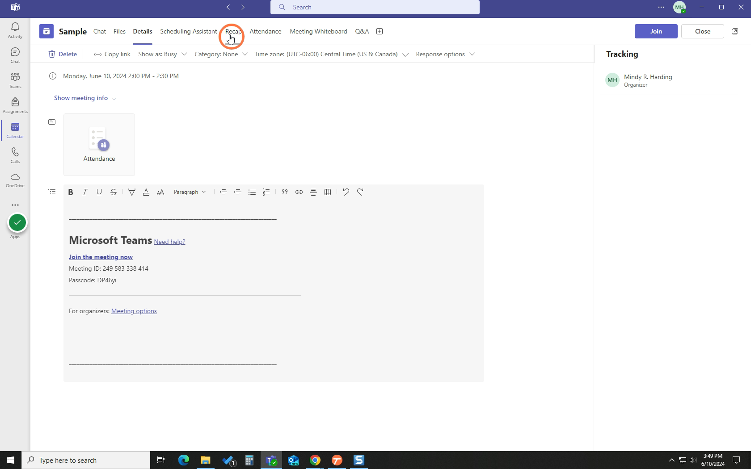The width and height of the screenshot is (751, 469).
Task: Expand Show meeting info
Action: pos(85,98)
